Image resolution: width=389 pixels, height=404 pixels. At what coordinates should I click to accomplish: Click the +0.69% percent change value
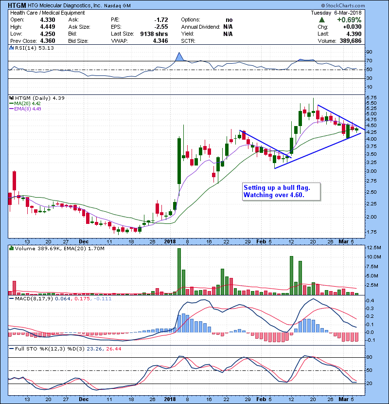349,20
